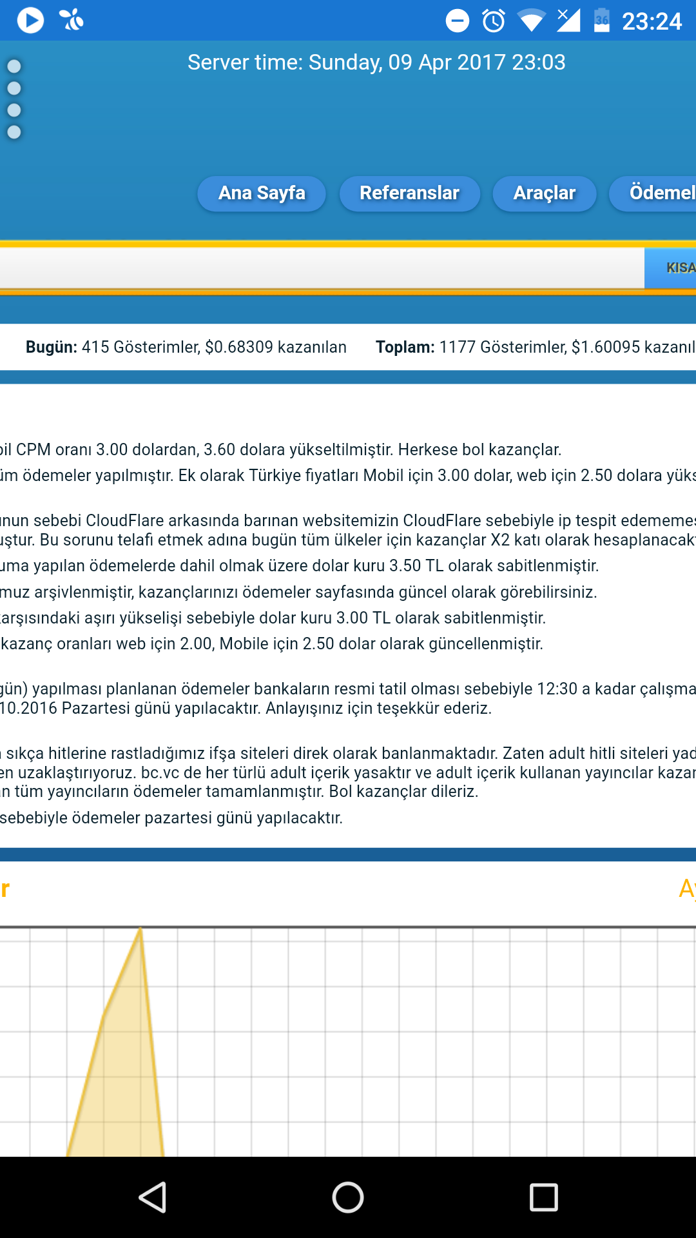Tap the 23:24 clock in the status bar

(652, 21)
